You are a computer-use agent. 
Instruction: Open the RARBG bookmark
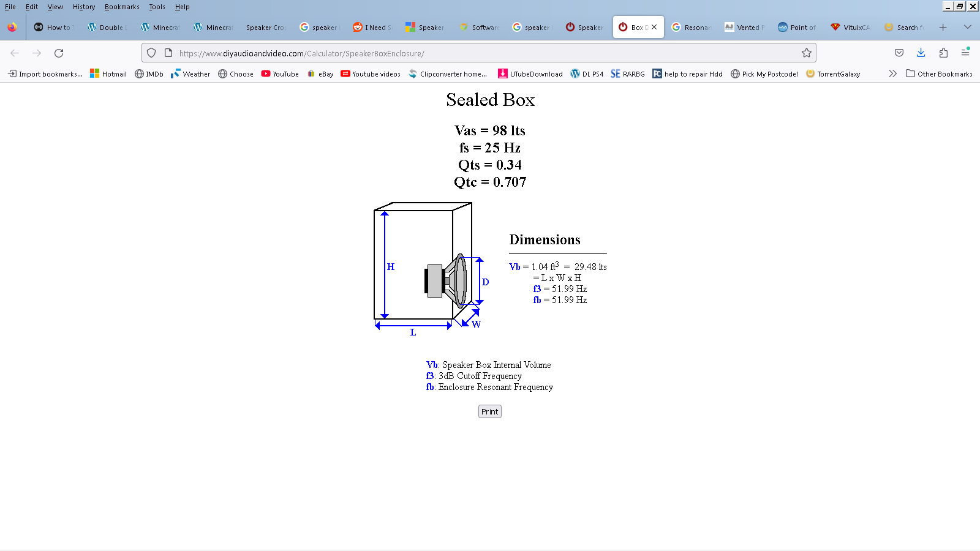(628, 73)
